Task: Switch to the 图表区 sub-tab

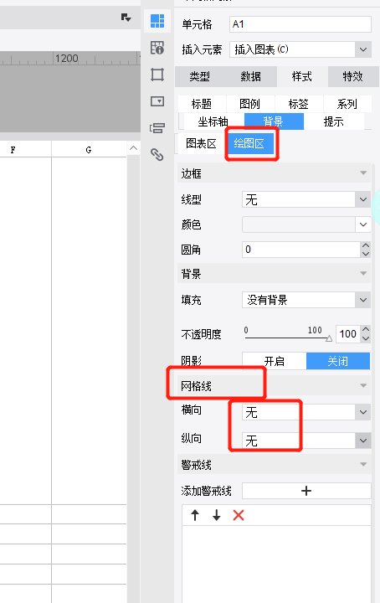Action: pos(202,143)
